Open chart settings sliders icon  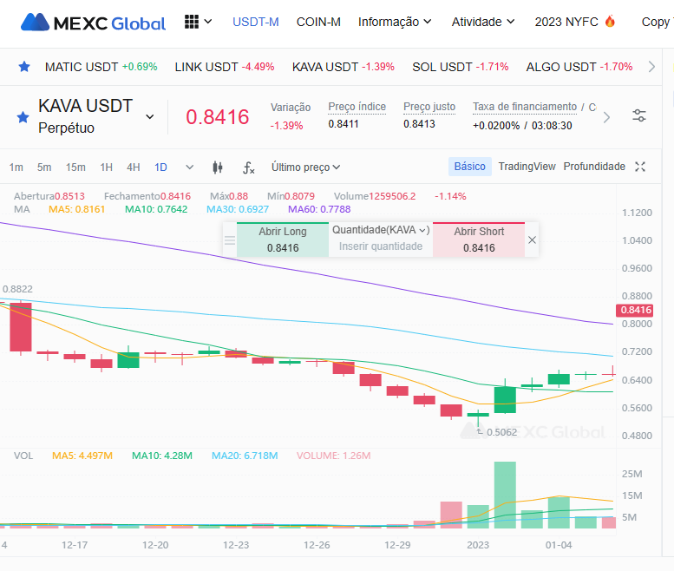pos(639,115)
